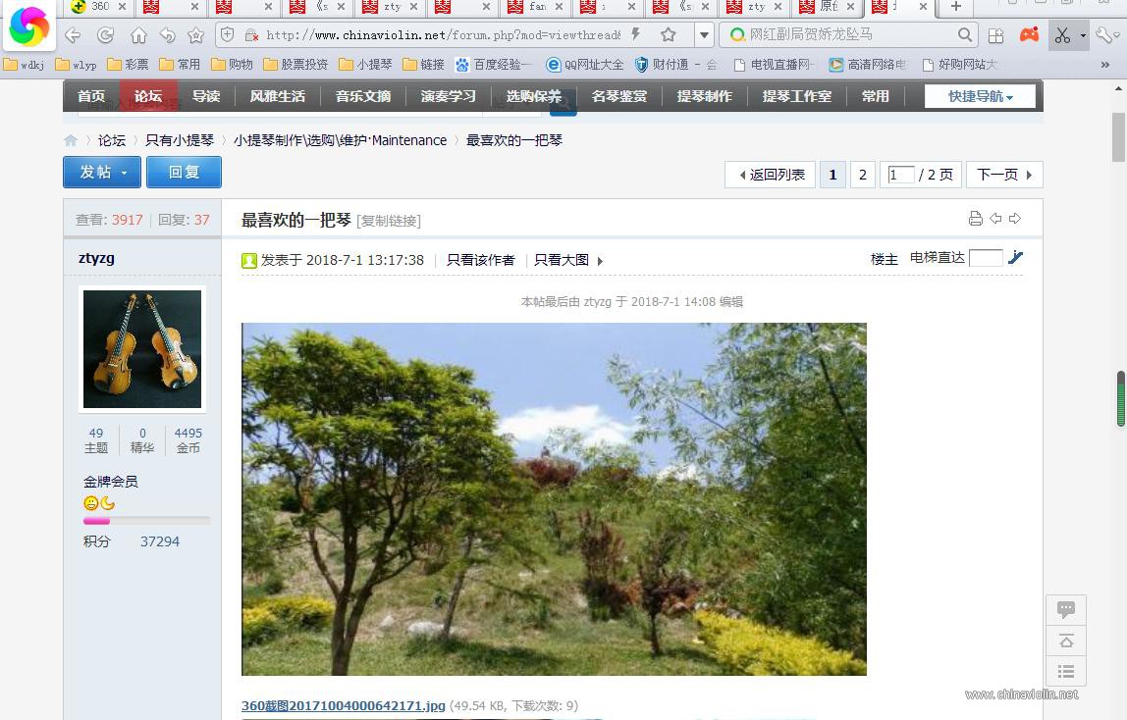Open the 财付通 bookmark
Image resolution: width=1127 pixels, height=720 pixels.
pyautogui.click(x=675, y=65)
